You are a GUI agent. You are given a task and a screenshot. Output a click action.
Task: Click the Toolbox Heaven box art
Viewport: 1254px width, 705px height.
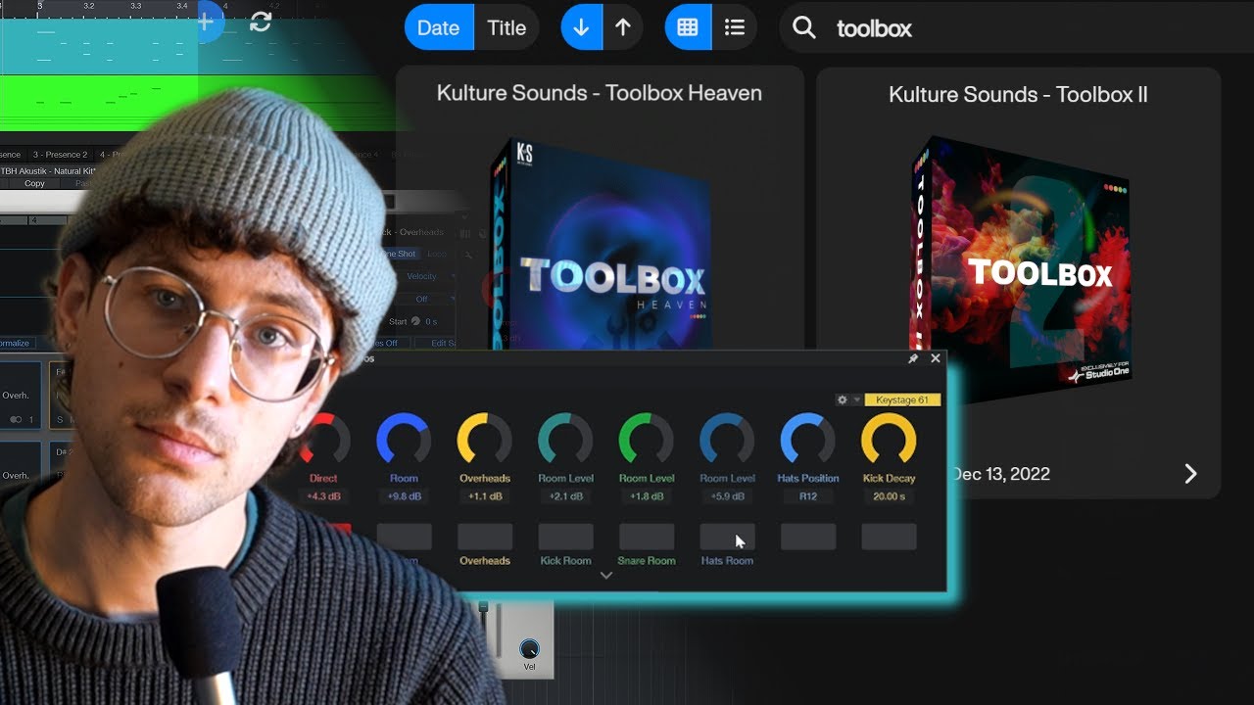point(599,245)
